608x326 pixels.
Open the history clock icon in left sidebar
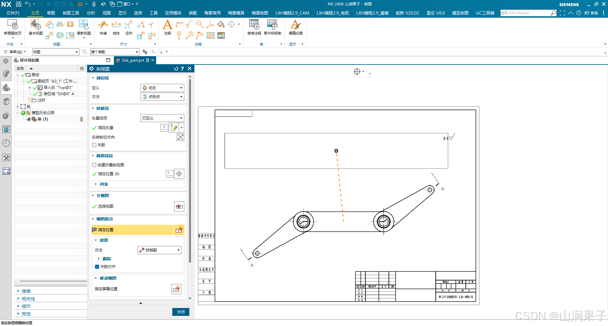[6, 143]
